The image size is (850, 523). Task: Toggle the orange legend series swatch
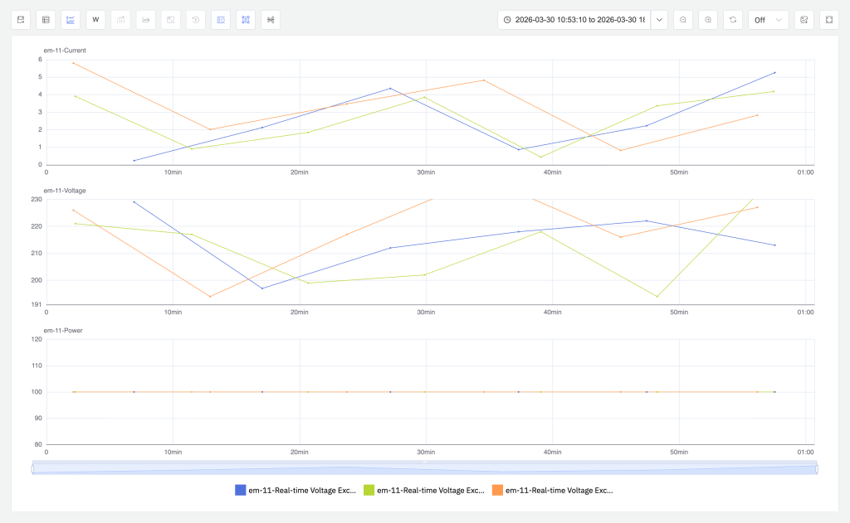pos(497,490)
